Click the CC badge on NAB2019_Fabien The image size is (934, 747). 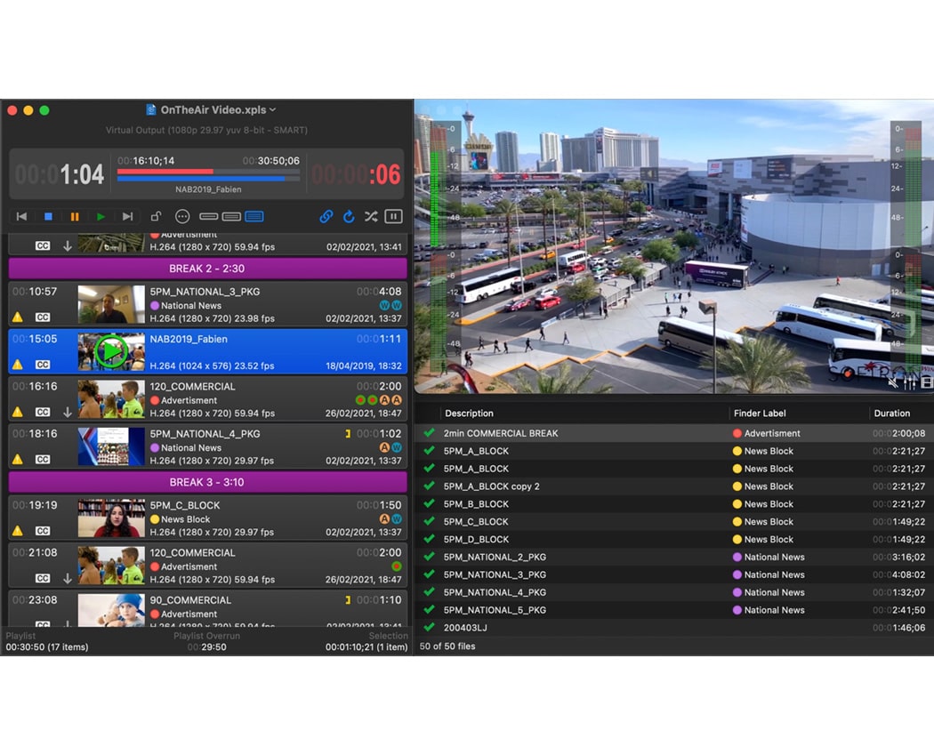tap(43, 365)
